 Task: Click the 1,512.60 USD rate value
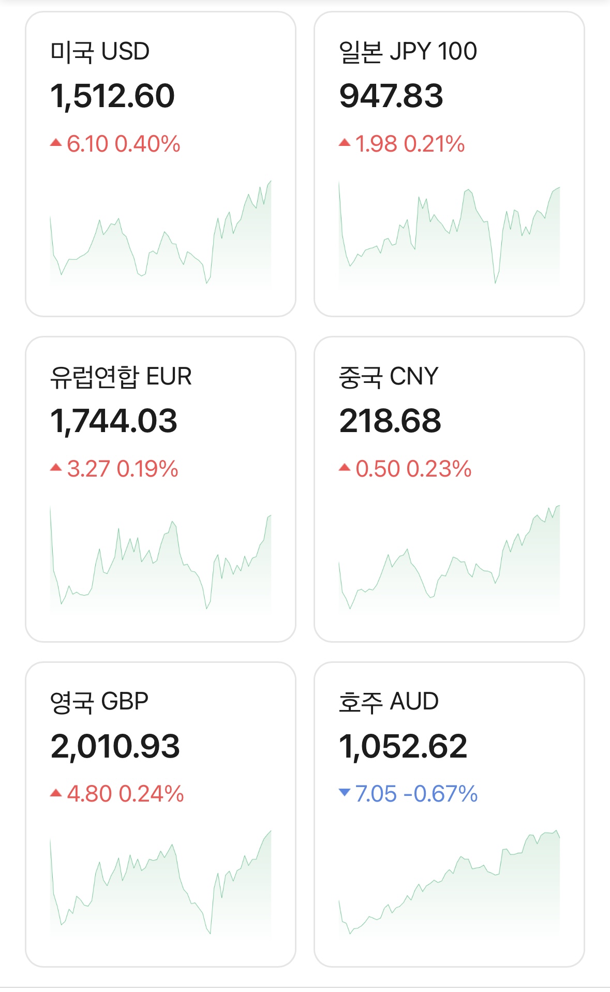click(x=113, y=96)
